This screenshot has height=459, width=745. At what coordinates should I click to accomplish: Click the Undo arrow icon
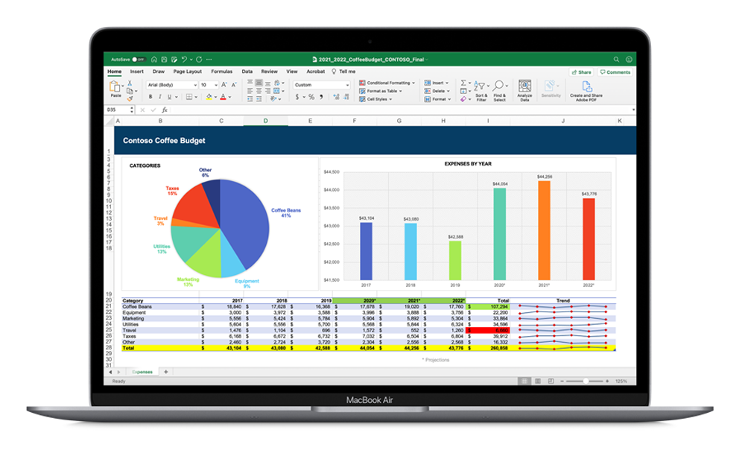pyautogui.click(x=184, y=60)
